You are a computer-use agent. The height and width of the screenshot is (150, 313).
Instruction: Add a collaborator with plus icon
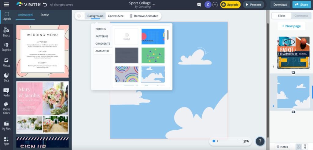tap(215, 5)
